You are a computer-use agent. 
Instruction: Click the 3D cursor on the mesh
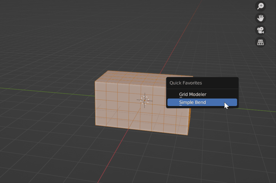[x=145, y=100]
